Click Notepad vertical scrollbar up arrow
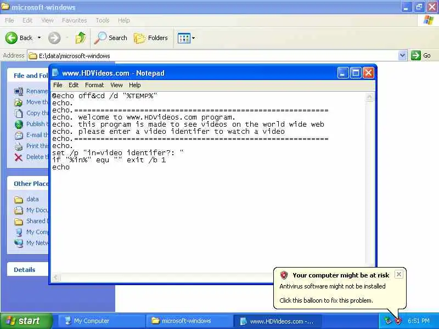This screenshot has height=329, width=439. pos(369,97)
